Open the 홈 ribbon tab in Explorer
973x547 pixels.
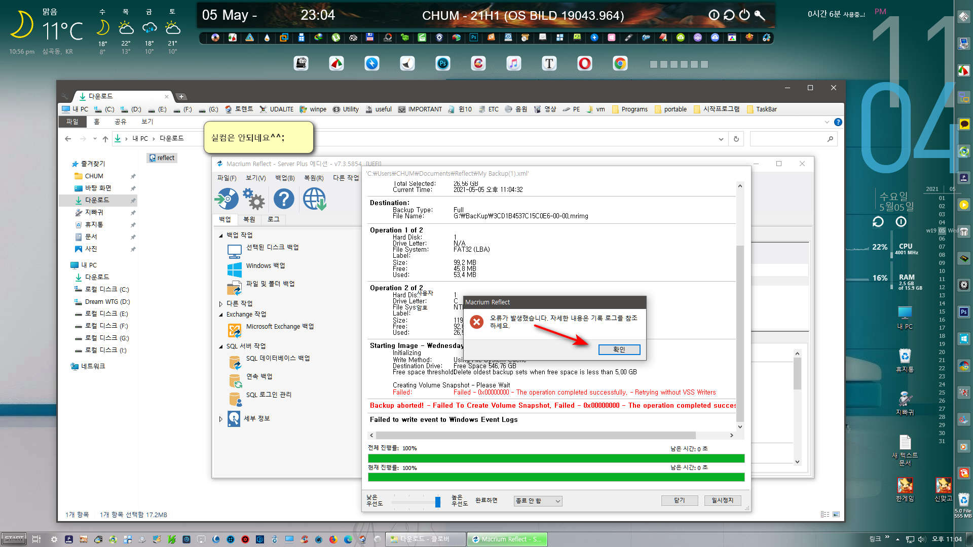pos(97,122)
